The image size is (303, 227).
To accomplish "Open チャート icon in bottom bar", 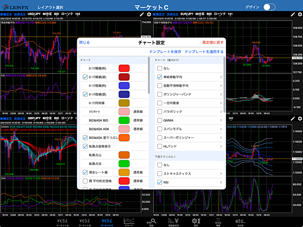I will click(x=129, y=222).
